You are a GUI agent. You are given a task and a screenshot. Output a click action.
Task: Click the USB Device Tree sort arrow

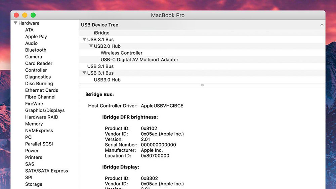pyautogui.click(x=322, y=25)
